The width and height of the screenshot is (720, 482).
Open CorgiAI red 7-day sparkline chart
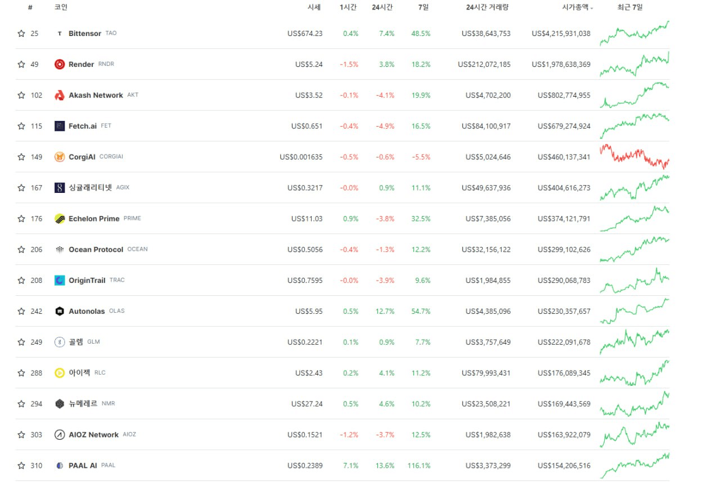point(634,156)
